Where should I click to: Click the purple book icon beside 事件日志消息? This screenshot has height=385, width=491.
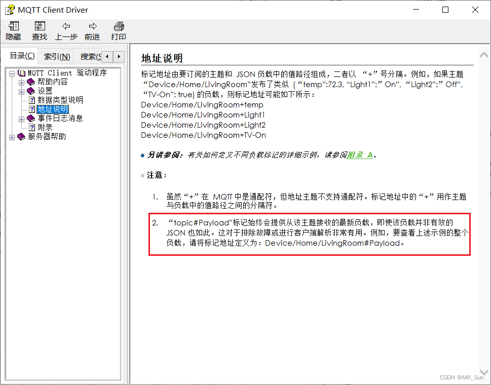click(31, 119)
